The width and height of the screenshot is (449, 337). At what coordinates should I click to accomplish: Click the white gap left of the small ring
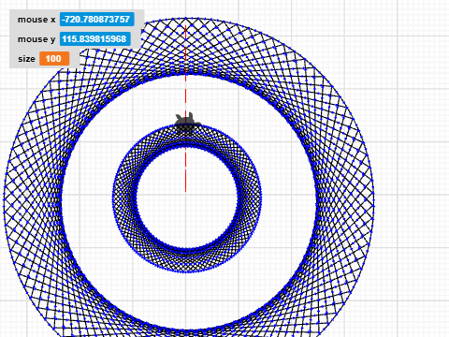click(x=87, y=198)
